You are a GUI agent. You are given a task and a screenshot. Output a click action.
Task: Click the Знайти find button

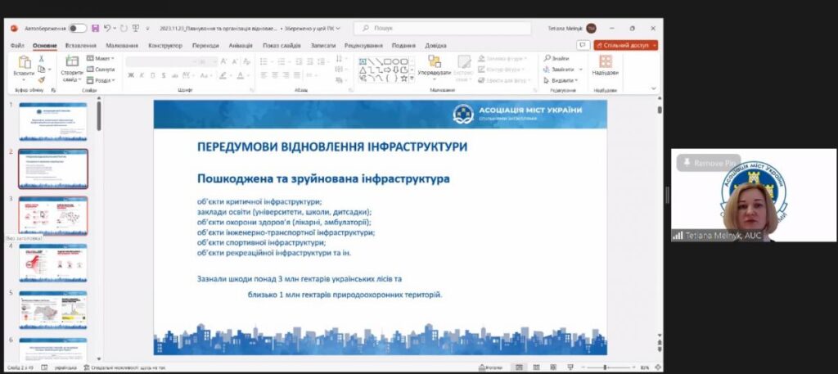click(556, 58)
